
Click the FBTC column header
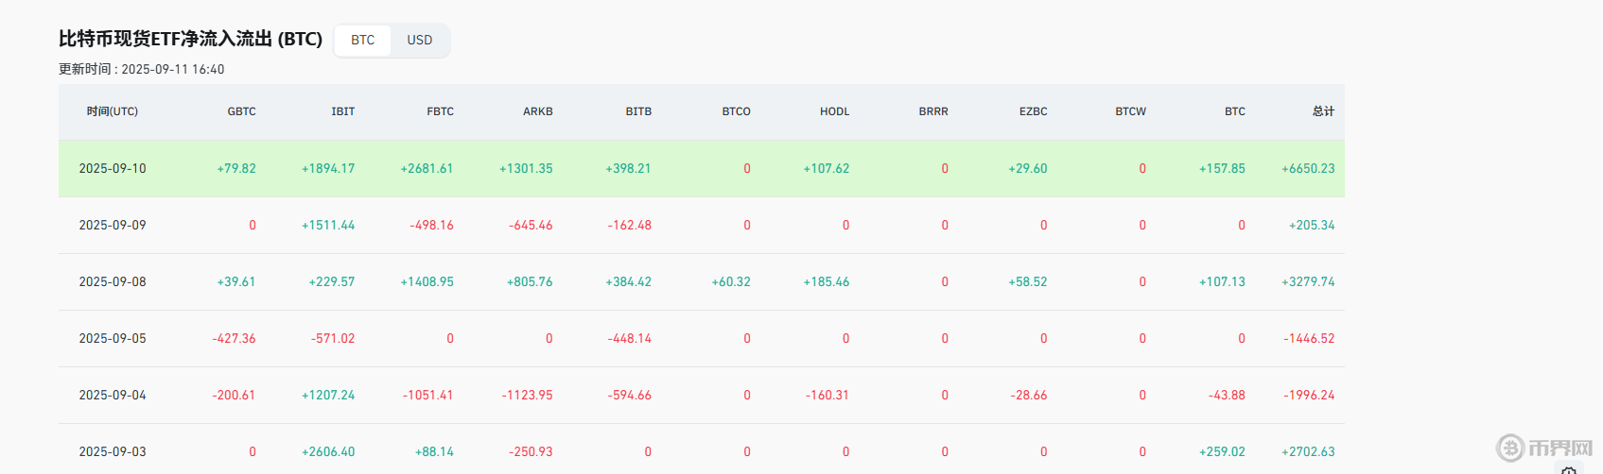point(440,111)
